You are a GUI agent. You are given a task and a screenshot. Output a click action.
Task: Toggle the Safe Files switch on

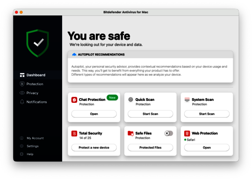pyautogui.click(x=169, y=133)
